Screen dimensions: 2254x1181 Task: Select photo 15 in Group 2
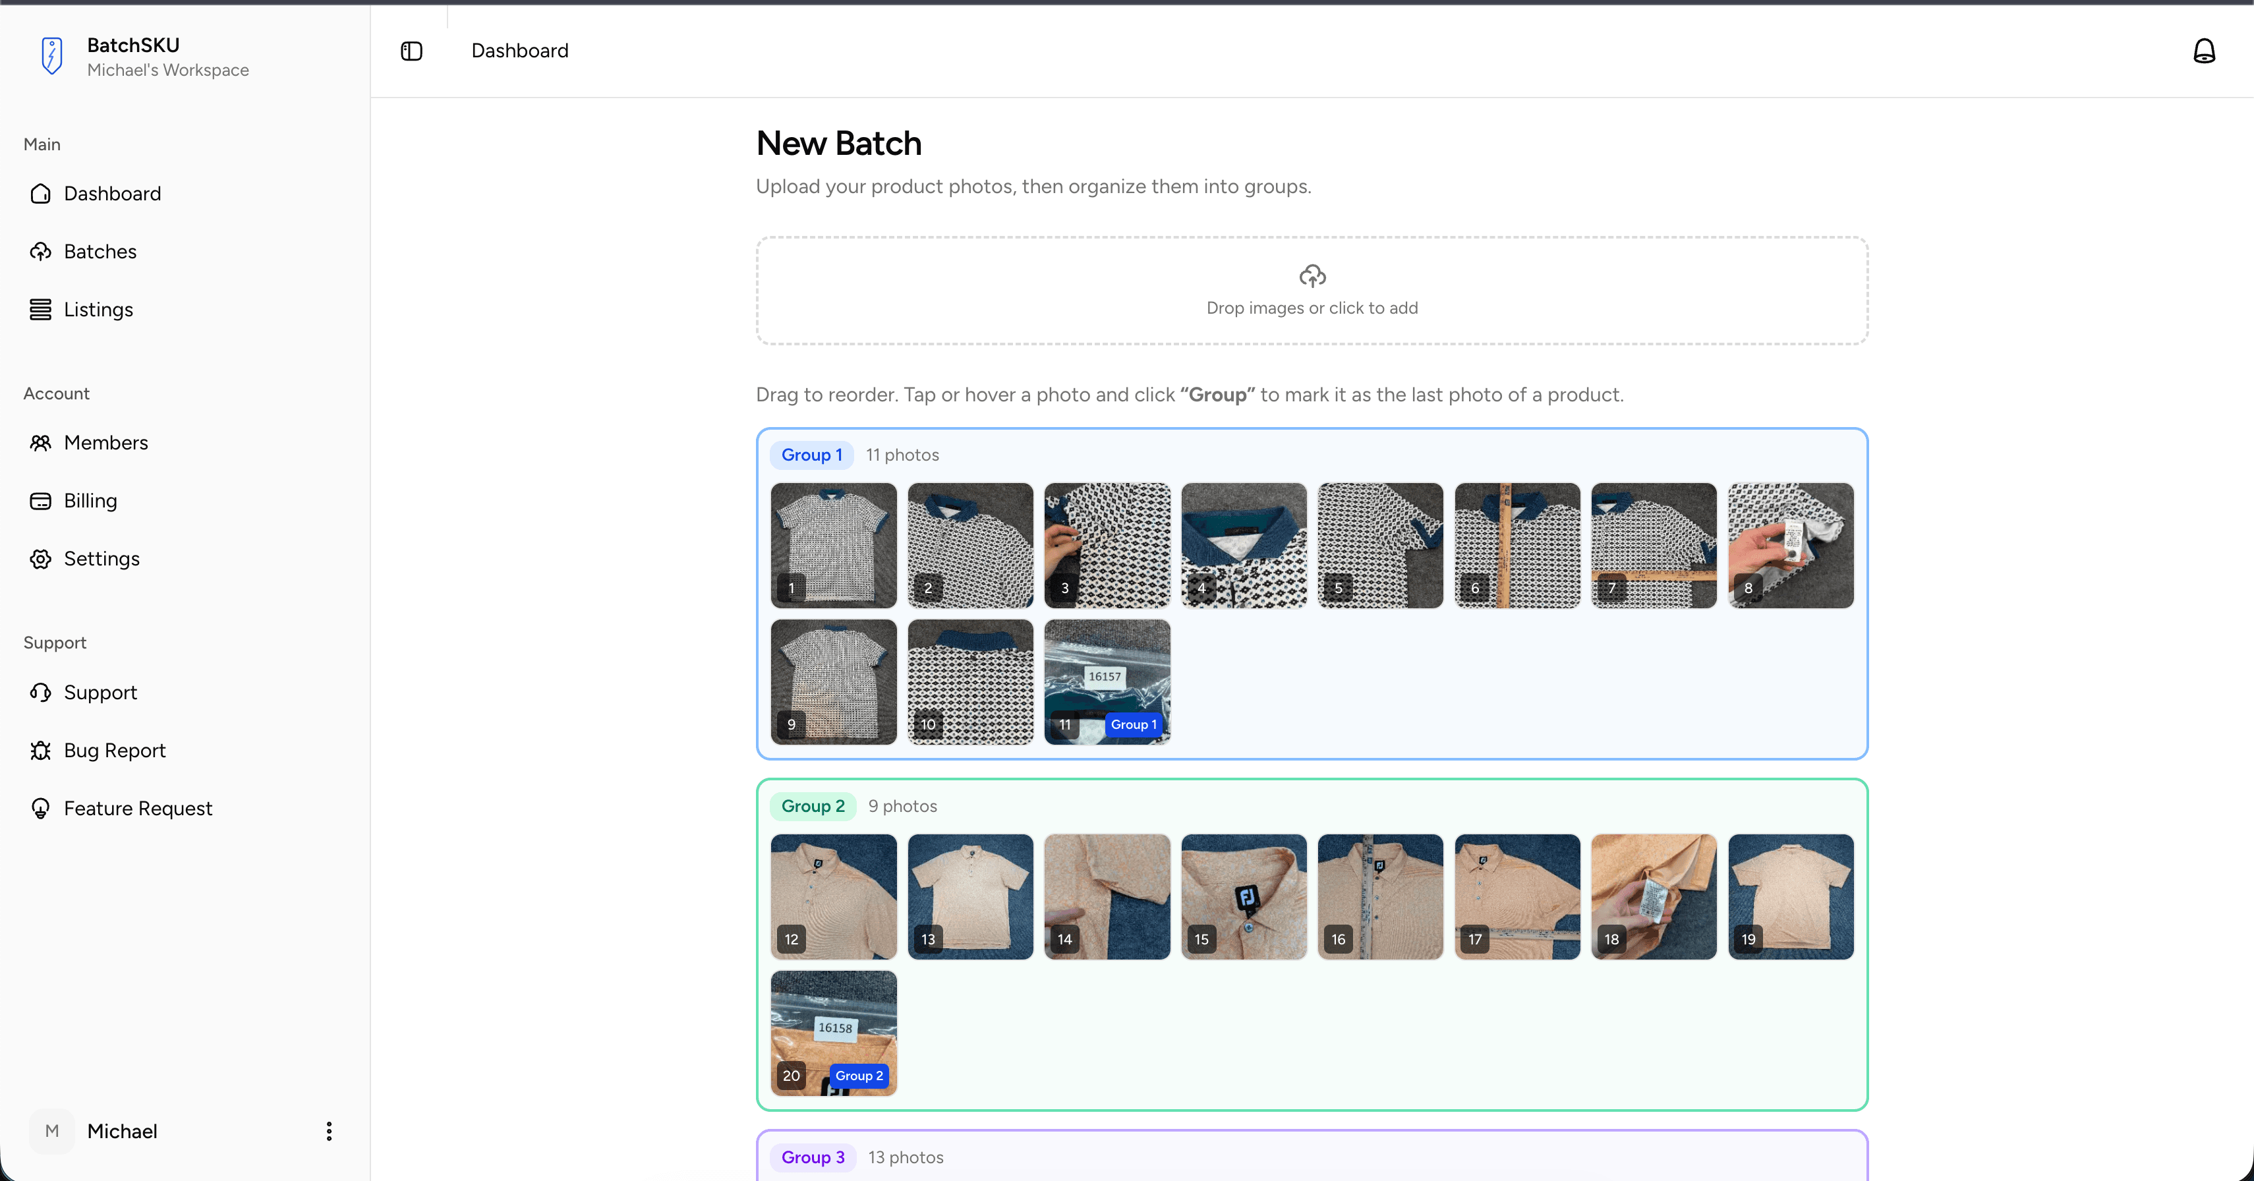1242,896
